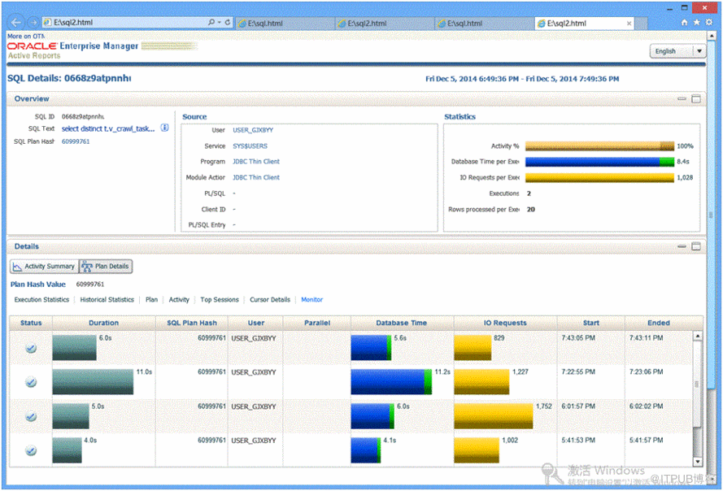Screen dimensions: 723x491
Task: Minimize the Overview panel
Action: pyautogui.click(x=682, y=98)
